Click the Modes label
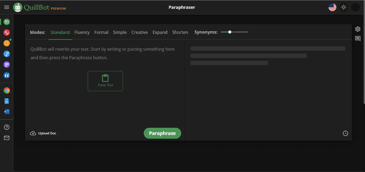Viewport: 365px width, 172px height. [38, 32]
